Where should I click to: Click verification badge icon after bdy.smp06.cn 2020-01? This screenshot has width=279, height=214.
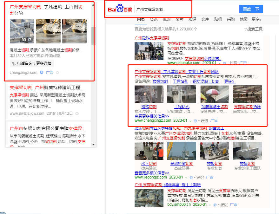pyautogui.click(x=215, y=205)
